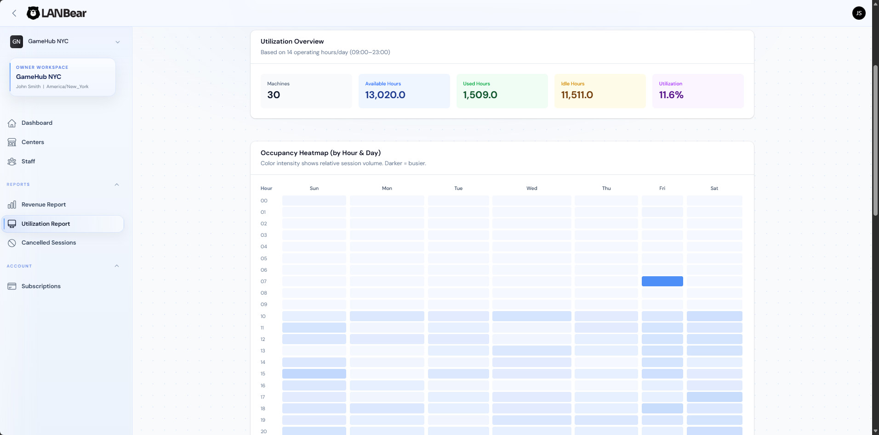Click the Occupancy Heatmap heading
879x435 pixels.
pos(320,153)
